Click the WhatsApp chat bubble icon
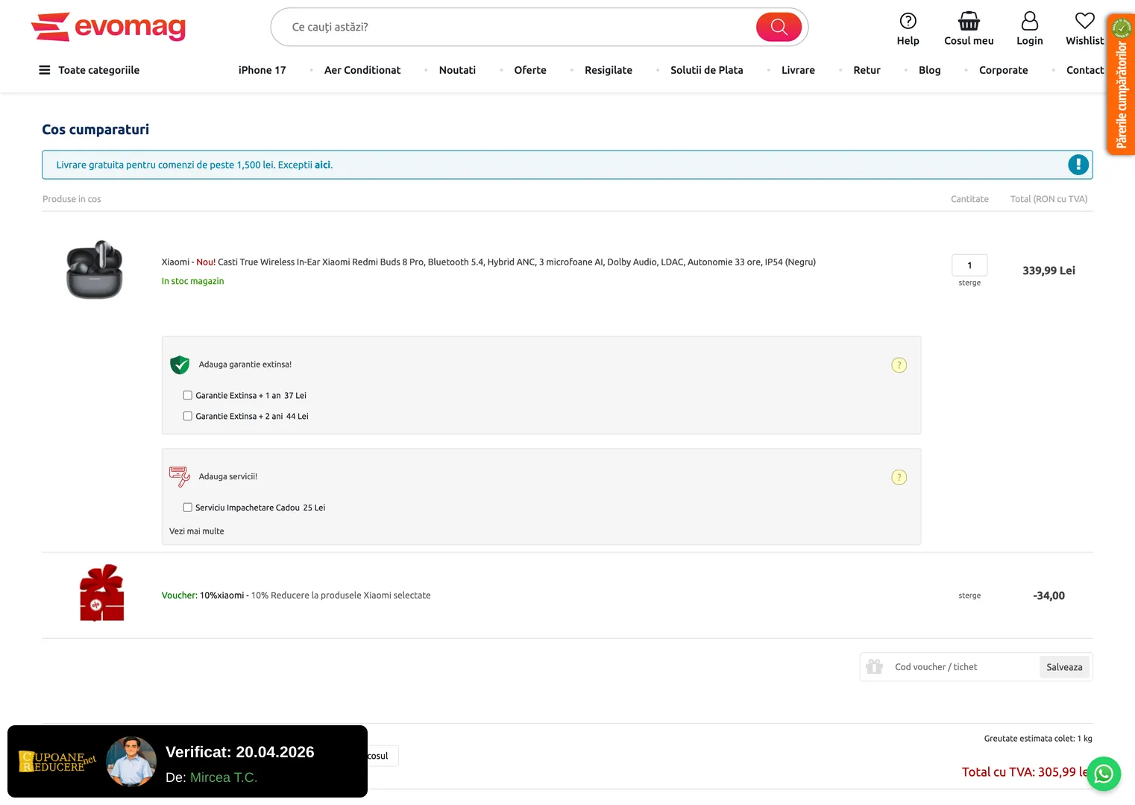 [x=1104, y=774]
